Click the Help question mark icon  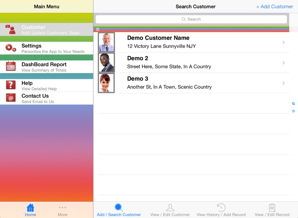(x=11, y=85)
